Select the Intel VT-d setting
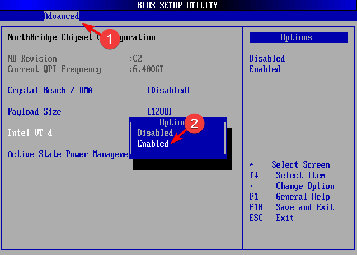The image size is (357, 255). [30, 133]
